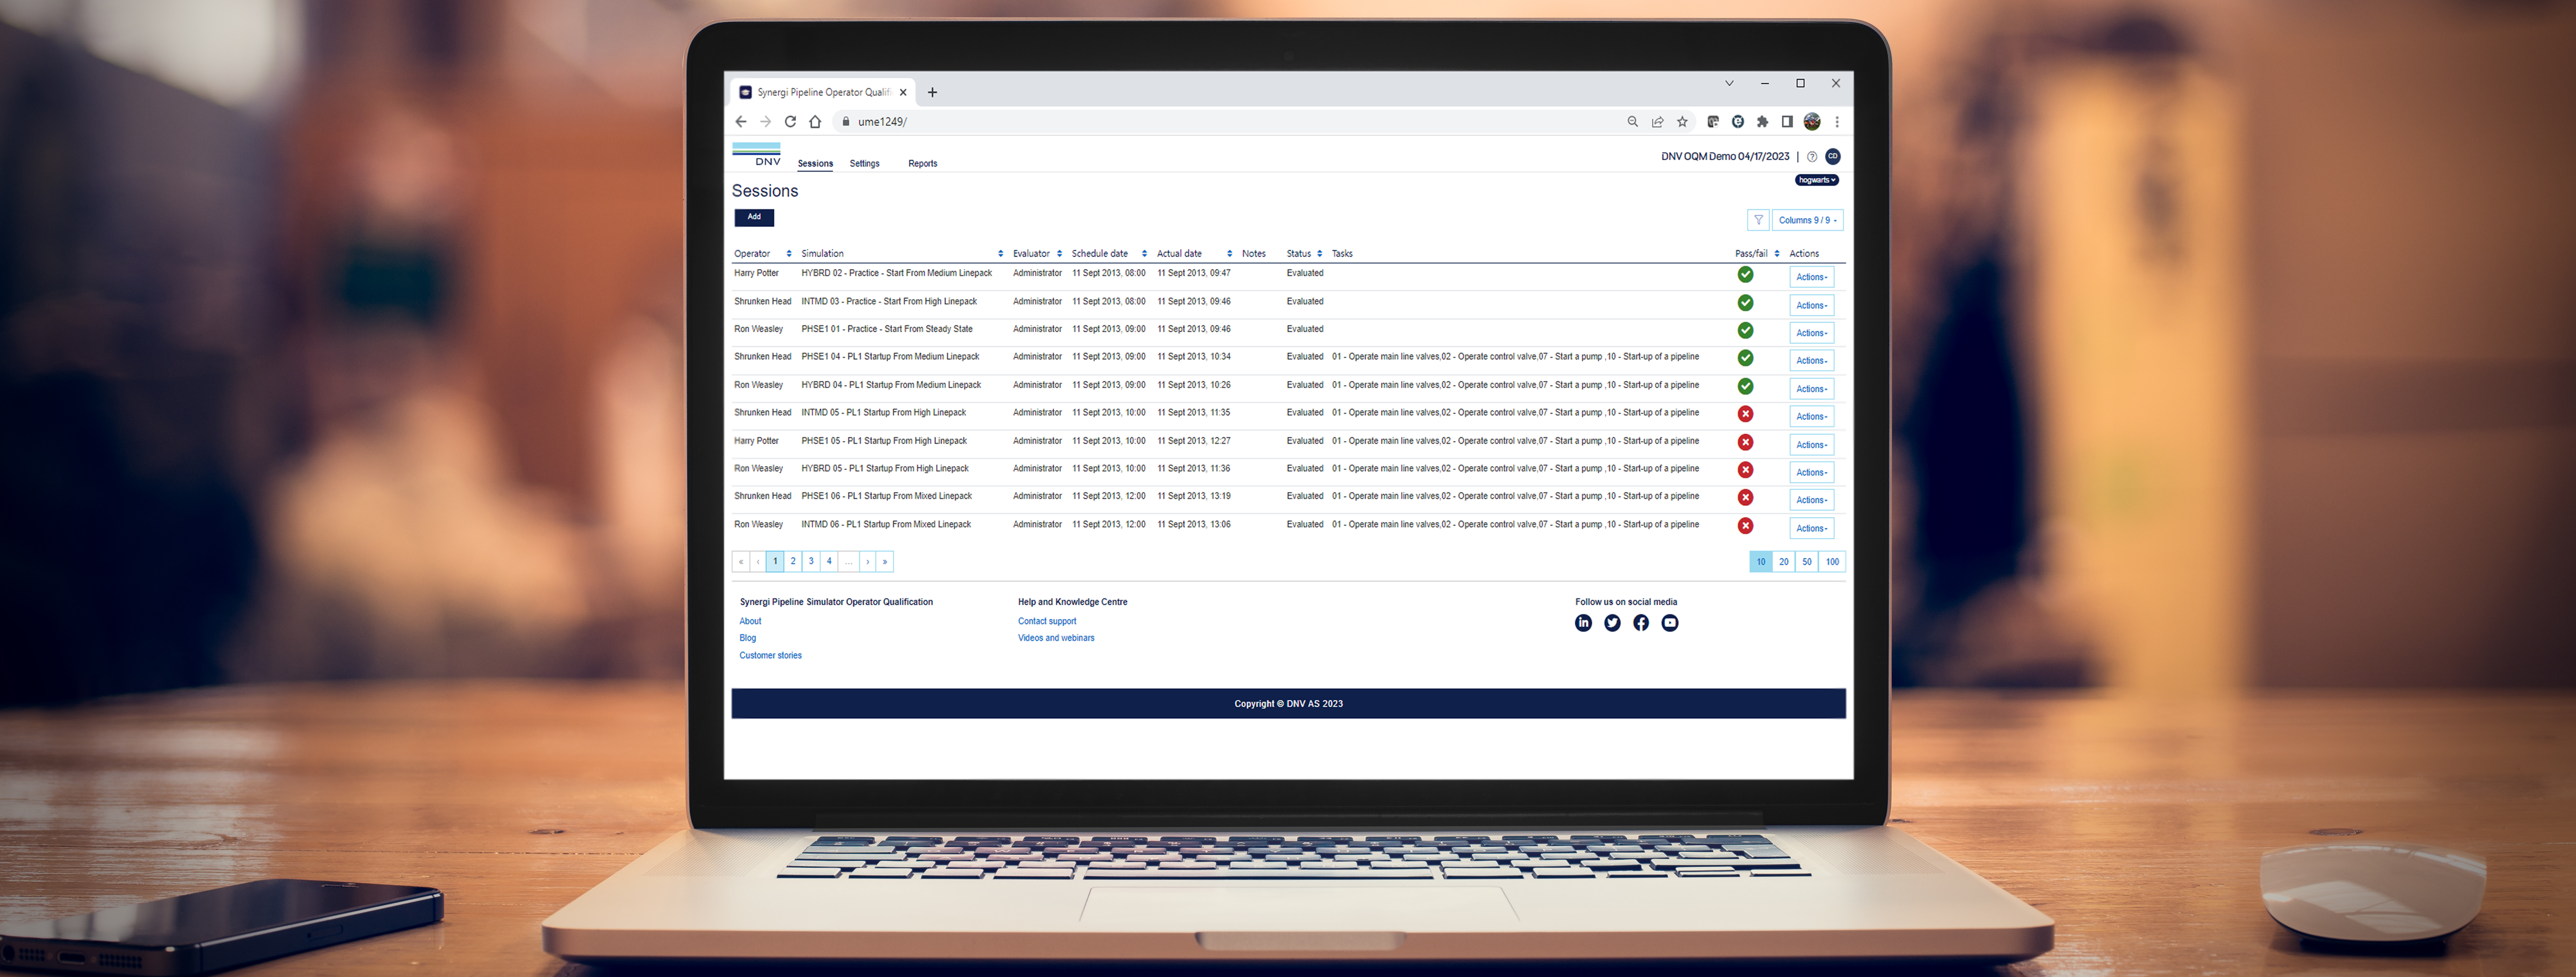Screen dimensions: 2576x977
Task: Open the About footer link
Action: [750, 621]
